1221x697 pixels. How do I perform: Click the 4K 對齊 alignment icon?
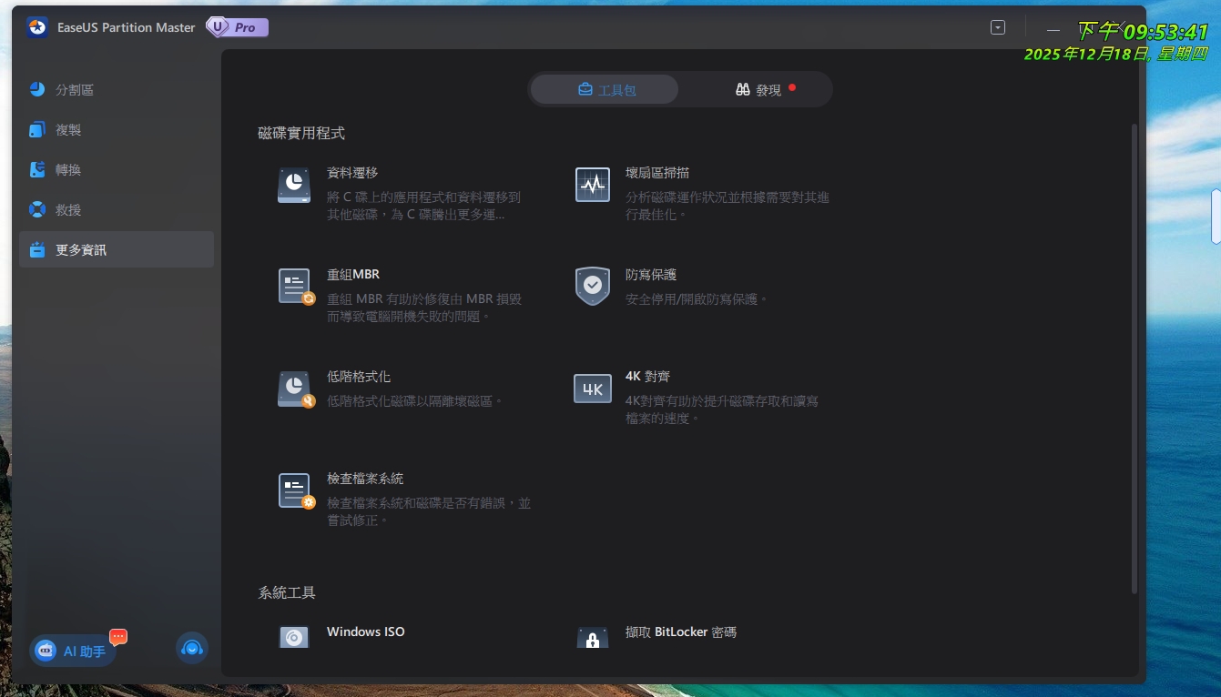point(593,389)
